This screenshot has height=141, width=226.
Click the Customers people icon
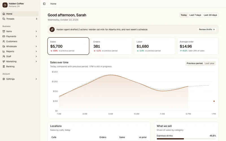[x=4, y=41]
